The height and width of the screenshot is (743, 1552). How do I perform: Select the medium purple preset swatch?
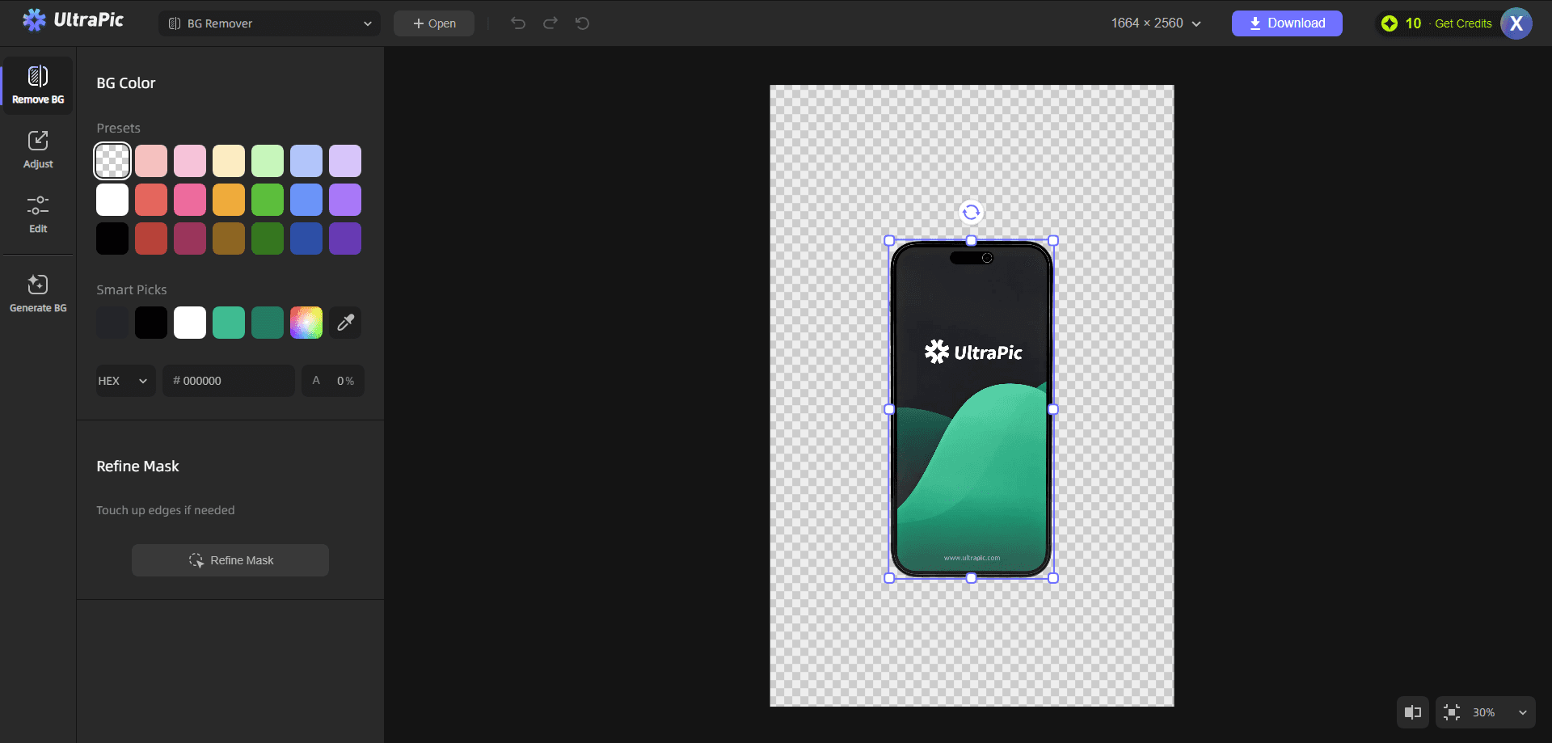tap(345, 200)
